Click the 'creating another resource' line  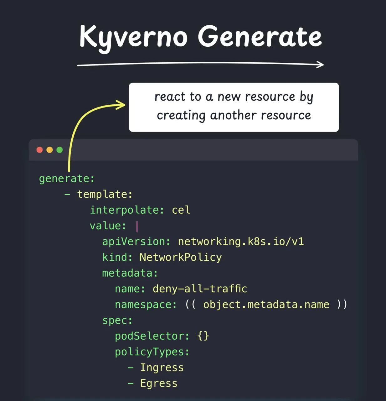[234, 115]
